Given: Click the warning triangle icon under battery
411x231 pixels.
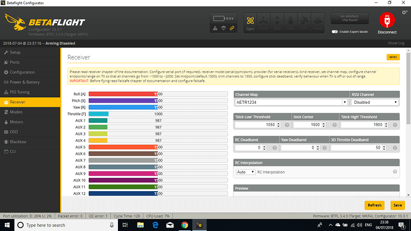Looking at the screenshot, I should tap(215, 28).
